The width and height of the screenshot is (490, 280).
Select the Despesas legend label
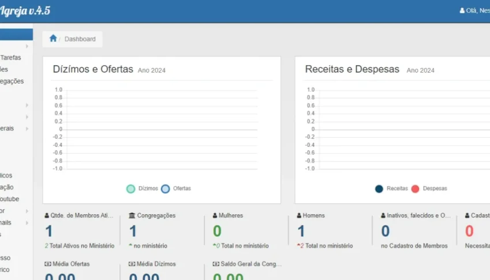435,188
